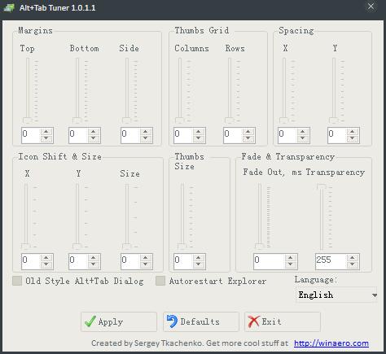The image size is (386, 354).
Task: Click the Thumbs Grid Columns slider thumb
Action: click(x=180, y=120)
